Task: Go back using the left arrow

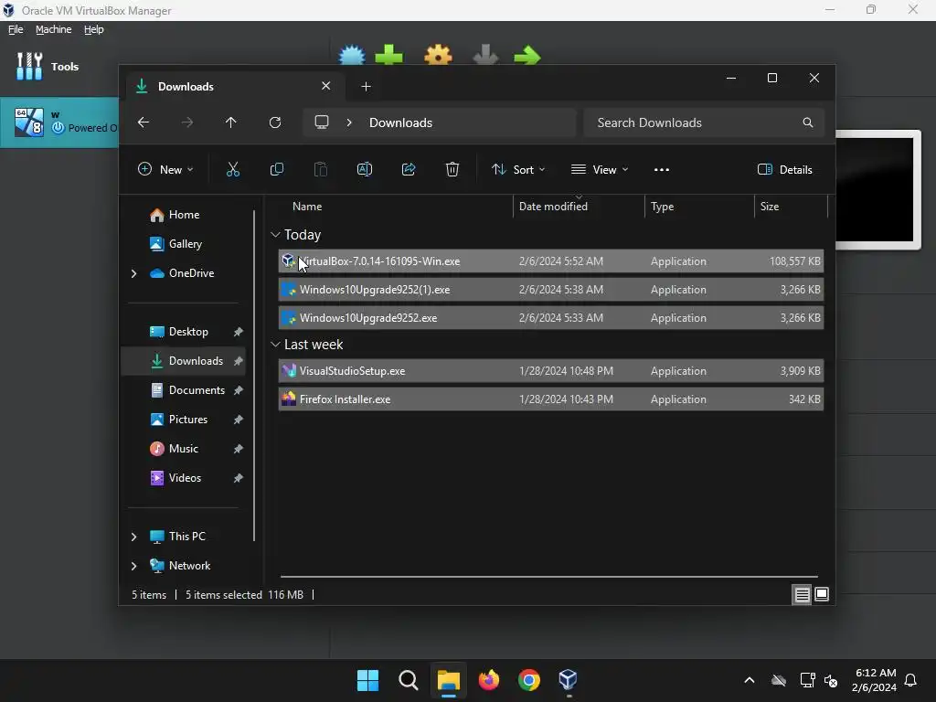Action: pos(144,122)
